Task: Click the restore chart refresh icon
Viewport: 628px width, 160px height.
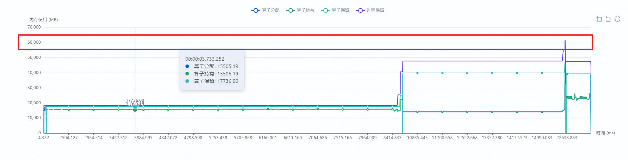Action: pyautogui.click(x=617, y=19)
